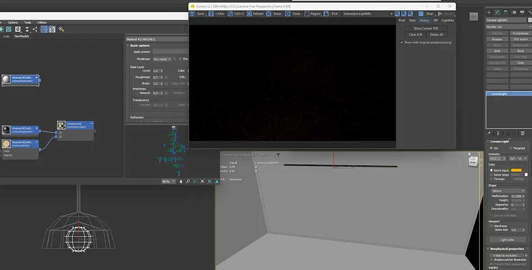
Task: Click the white Kelvin temp color swatch
Action: (x=526, y=175)
